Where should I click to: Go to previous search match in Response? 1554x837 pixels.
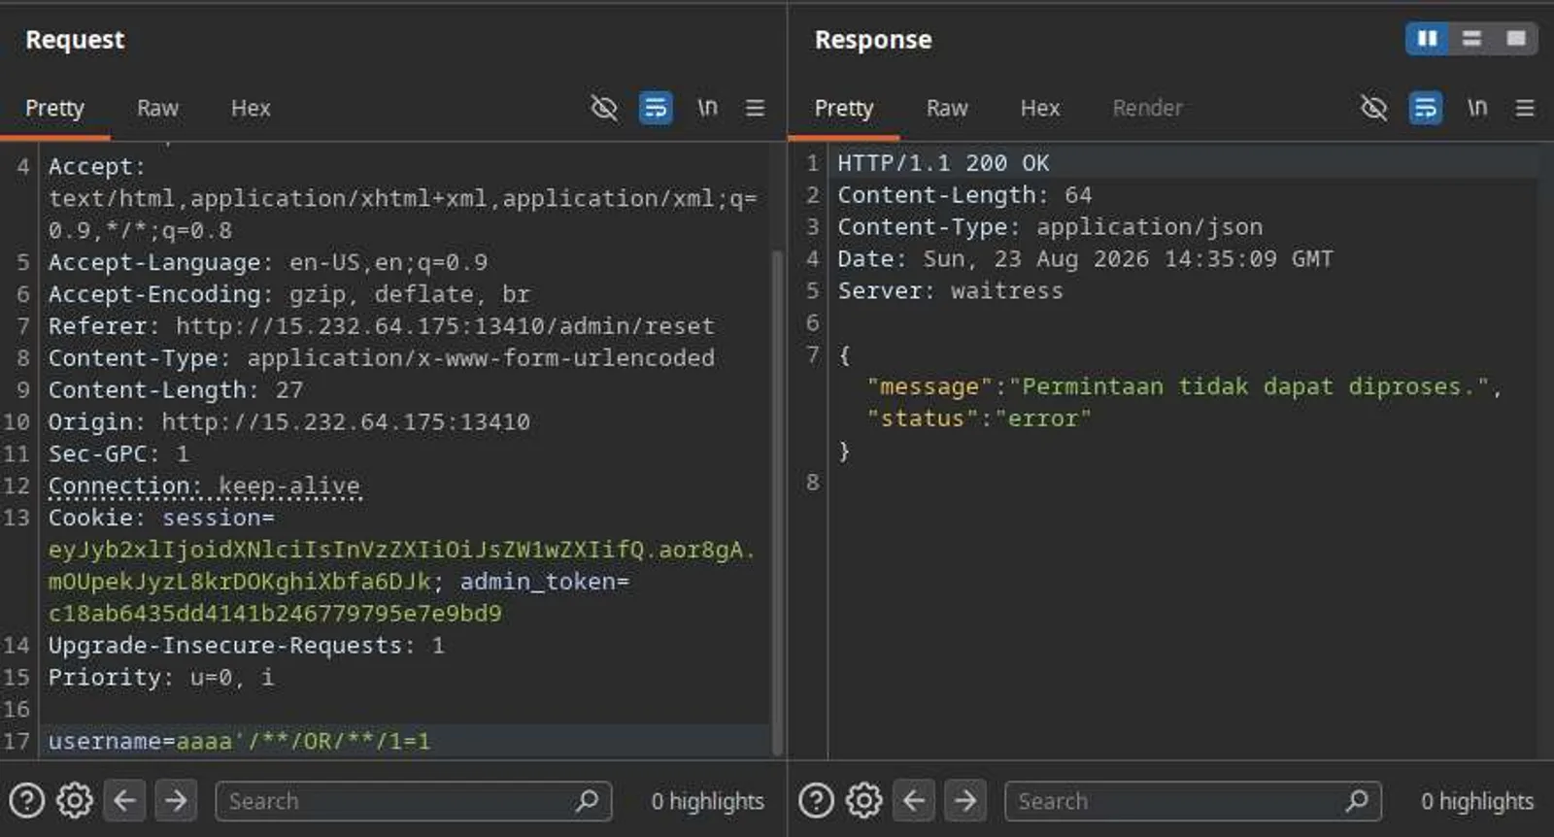[x=914, y=801]
